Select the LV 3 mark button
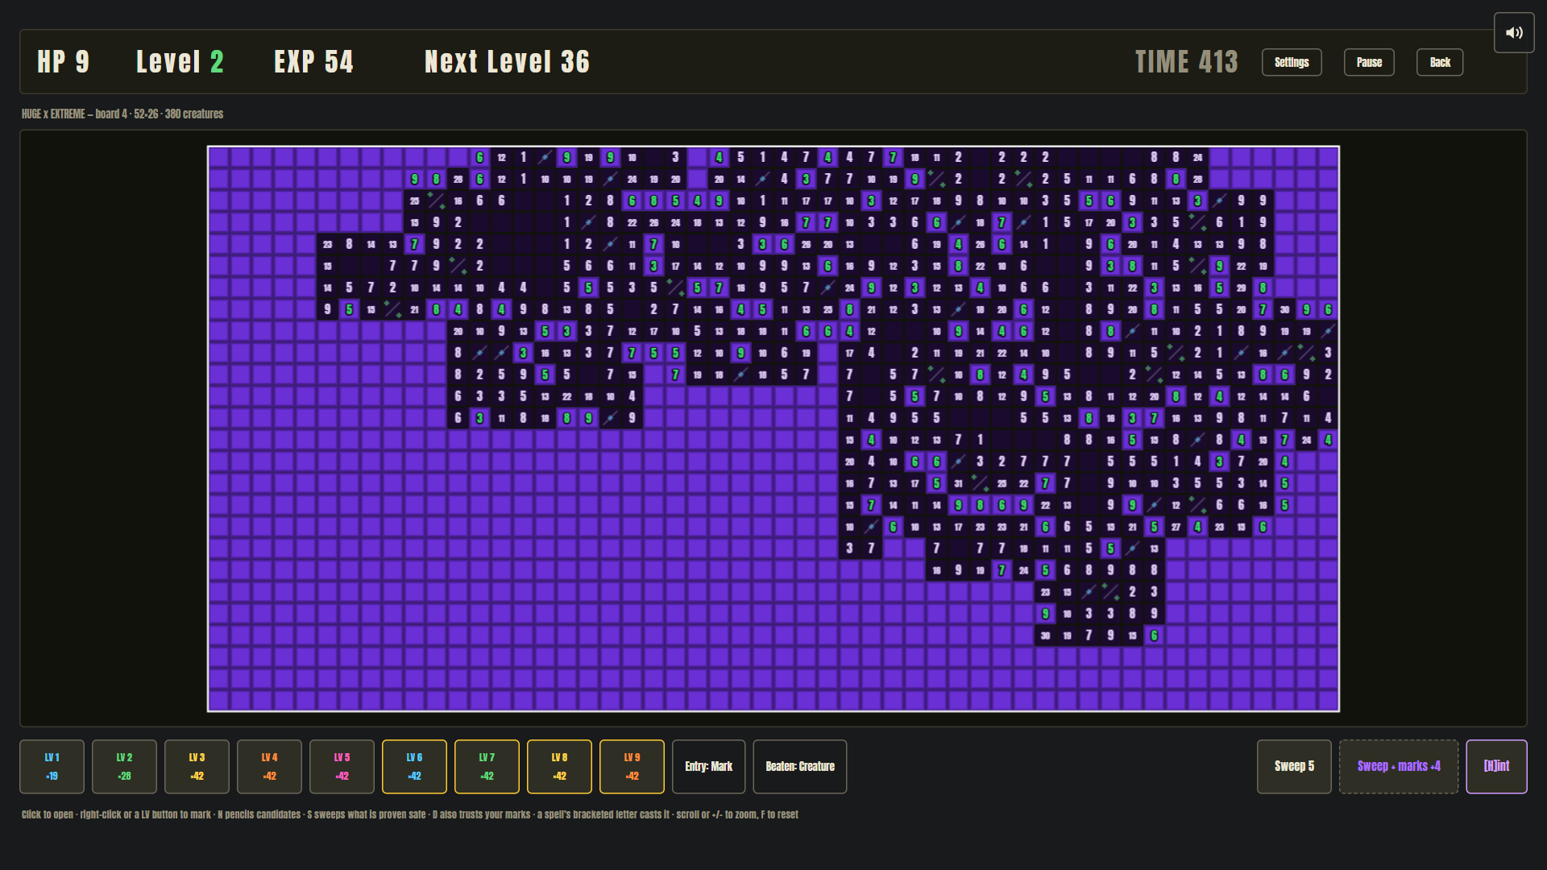Viewport: 1547px width, 870px height. [x=197, y=766]
